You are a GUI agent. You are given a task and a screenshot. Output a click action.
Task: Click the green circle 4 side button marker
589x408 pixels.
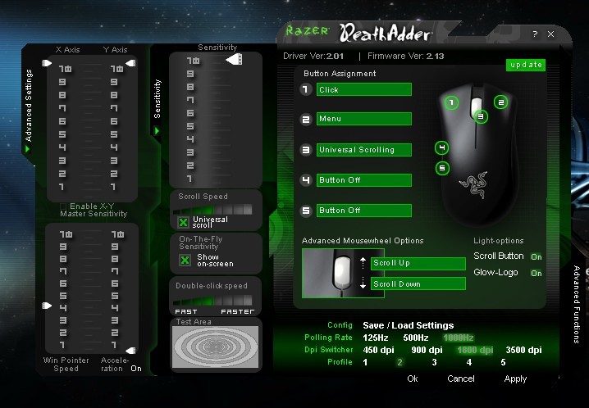coord(441,147)
